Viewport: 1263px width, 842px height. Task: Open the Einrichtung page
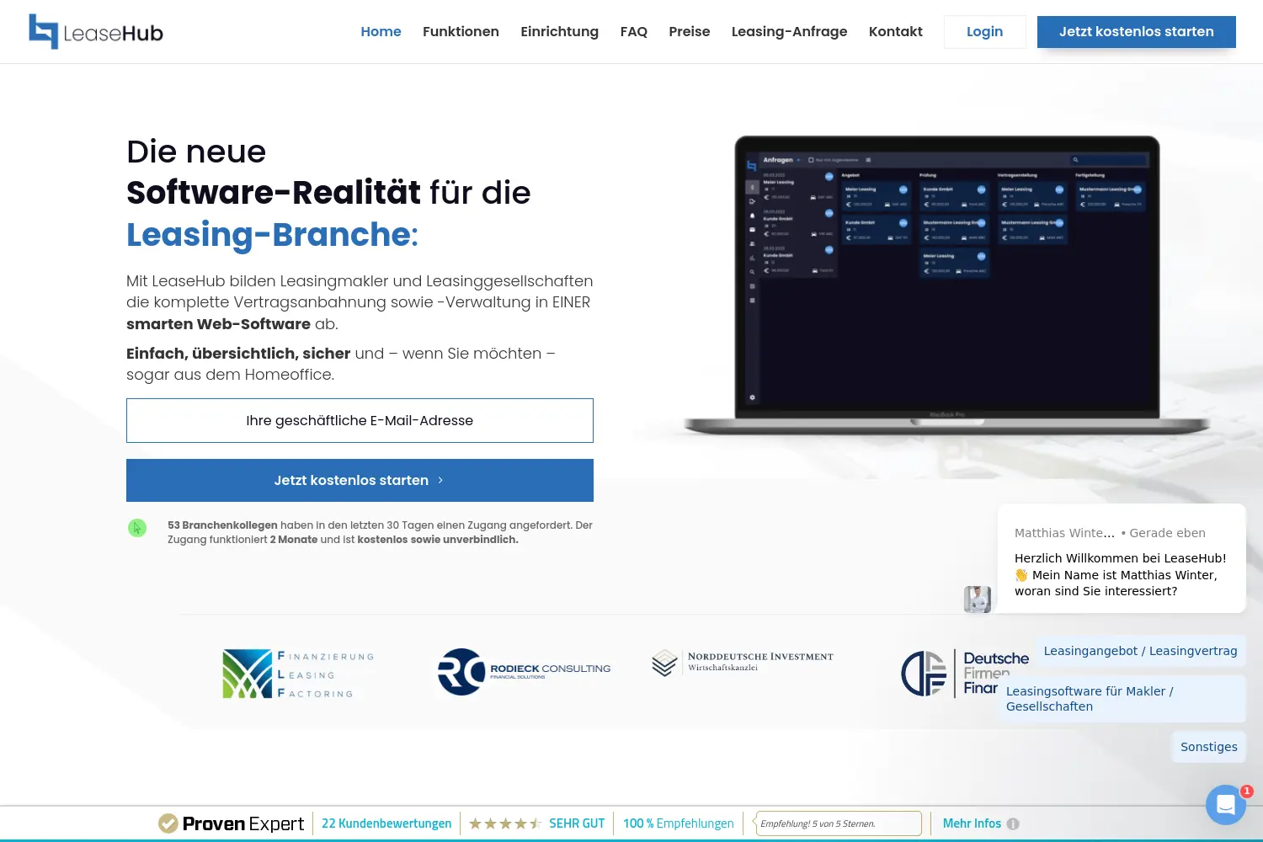pyautogui.click(x=559, y=32)
